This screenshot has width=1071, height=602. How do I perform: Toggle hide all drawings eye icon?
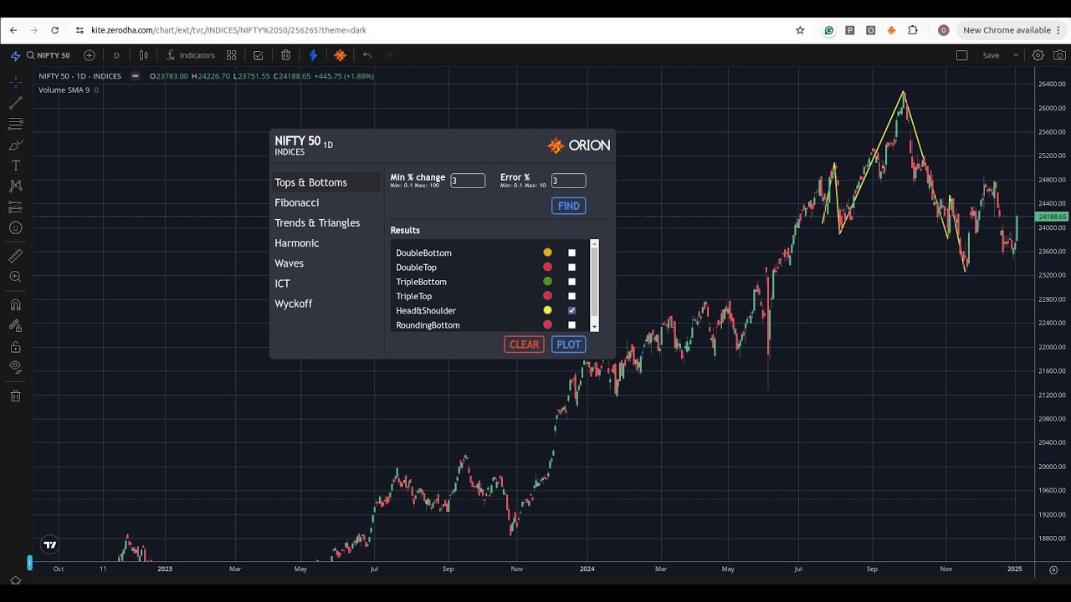(x=15, y=367)
